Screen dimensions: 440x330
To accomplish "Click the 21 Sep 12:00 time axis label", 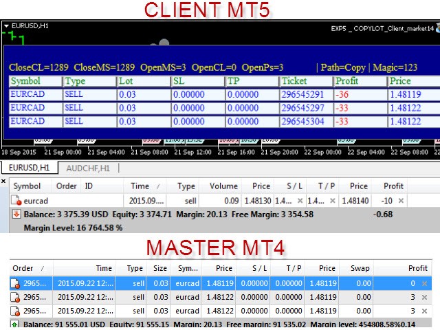I will tap(192, 152).
